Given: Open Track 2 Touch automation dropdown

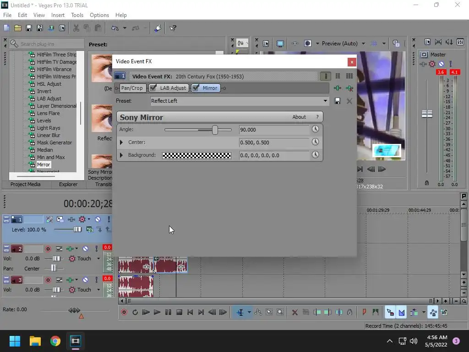Looking at the screenshot, I should tap(98, 258).
